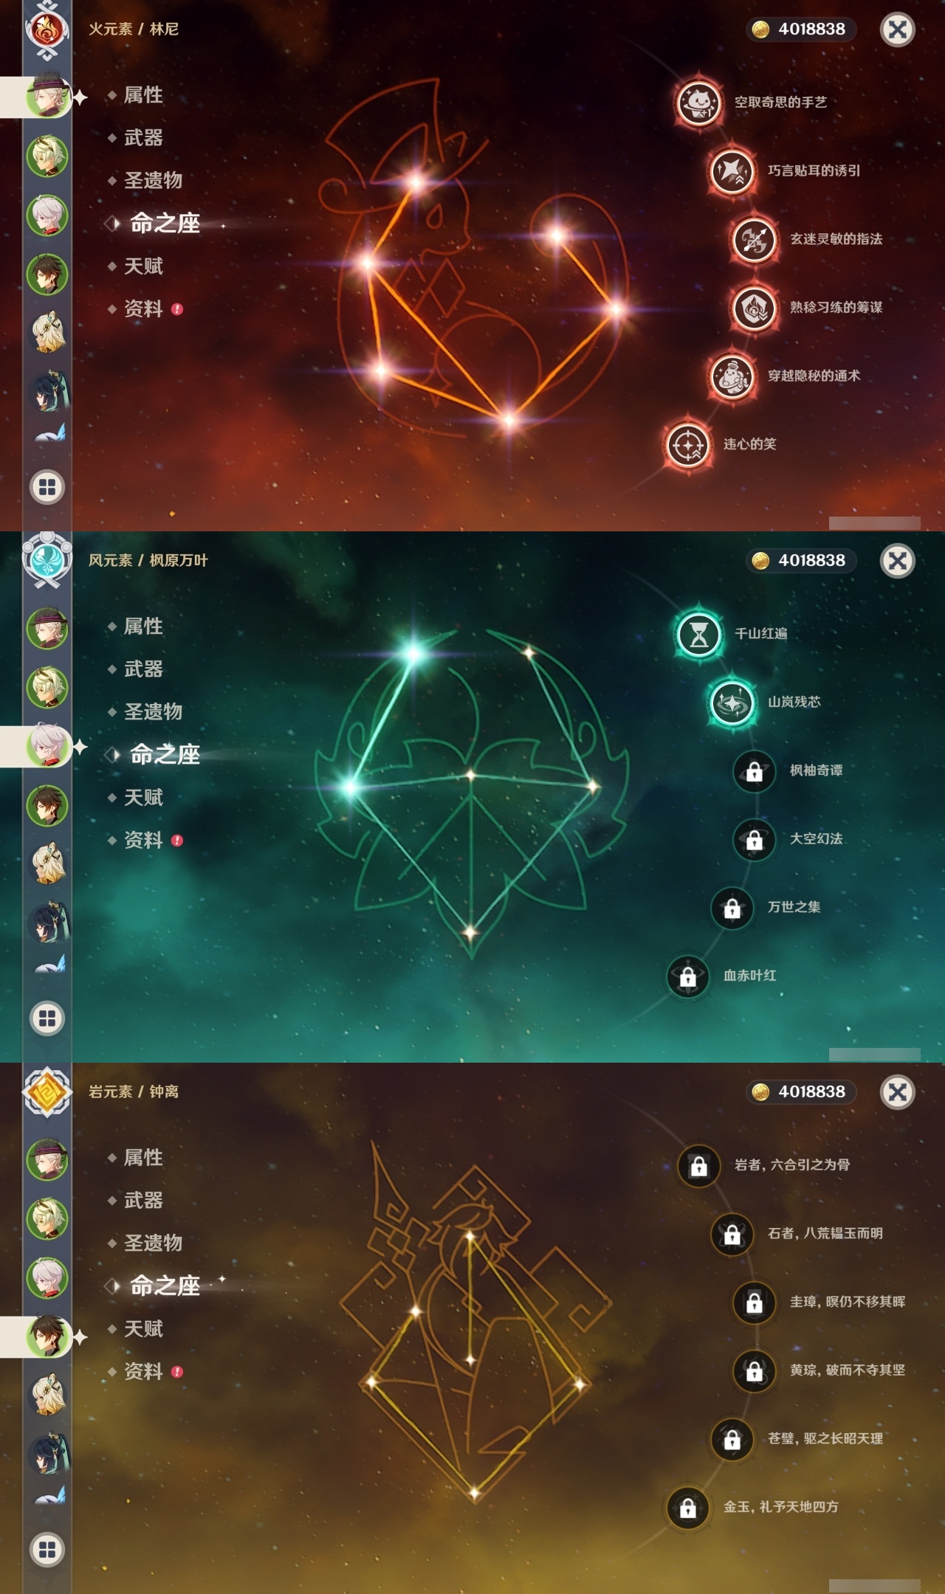Close the Zhongli constellation screen
Screen dimensions: 945x1594
(898, 1092)
